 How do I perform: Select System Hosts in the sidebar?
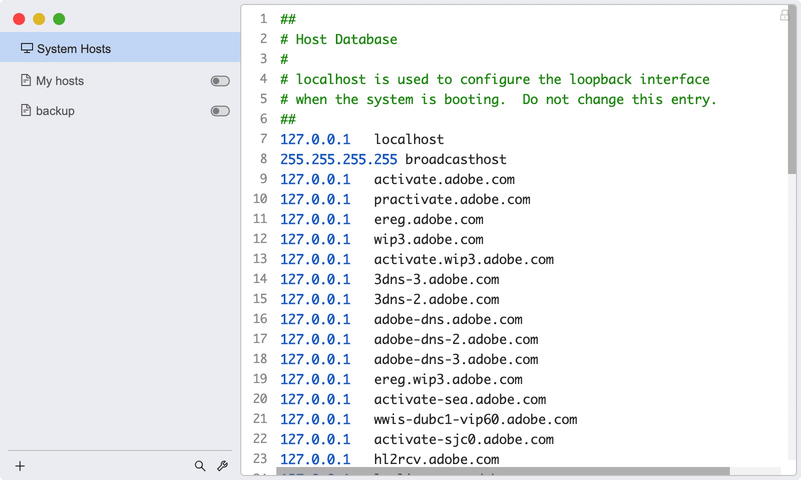coord(74,49)
